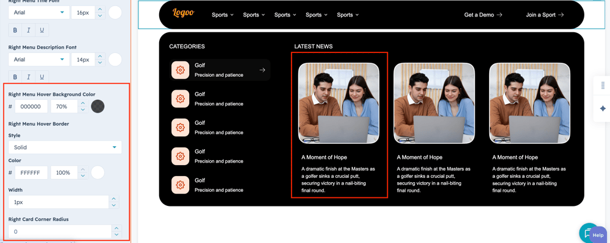Toggle underline for Right Menu Title Font

41,30
